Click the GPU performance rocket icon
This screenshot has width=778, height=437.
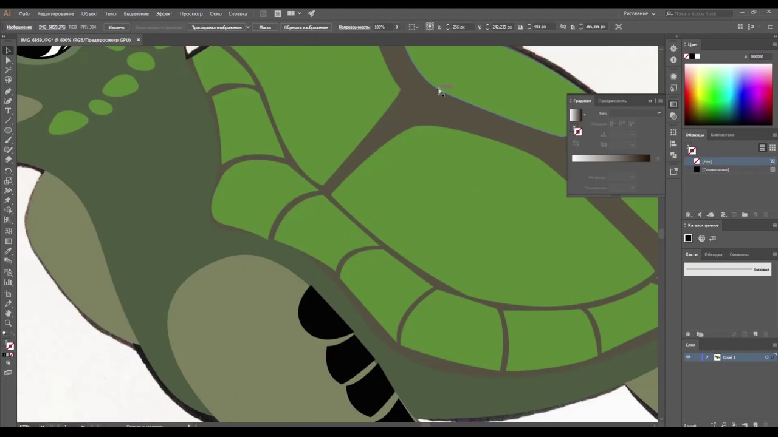point(311,13)
